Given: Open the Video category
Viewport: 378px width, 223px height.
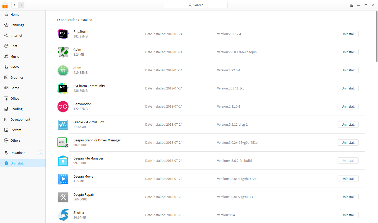Looking at the screenshot, I should pos(23,67).
